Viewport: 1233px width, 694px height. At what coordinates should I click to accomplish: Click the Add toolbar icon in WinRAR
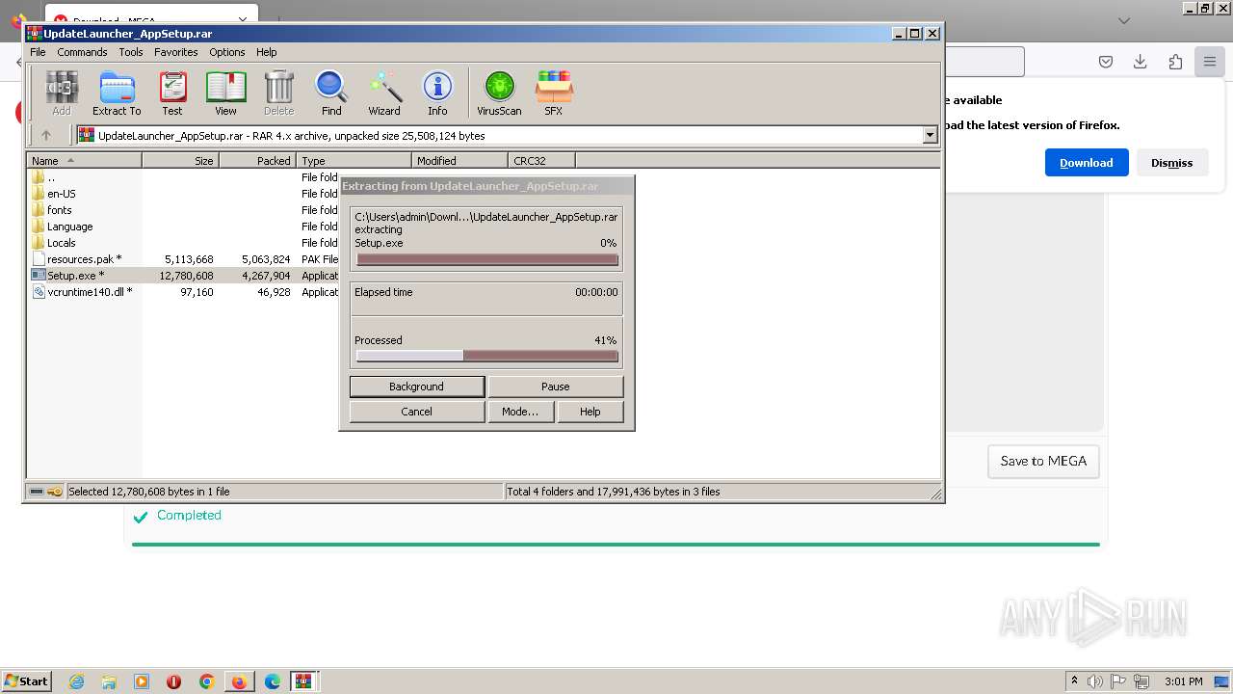click(x=62, y=93)
